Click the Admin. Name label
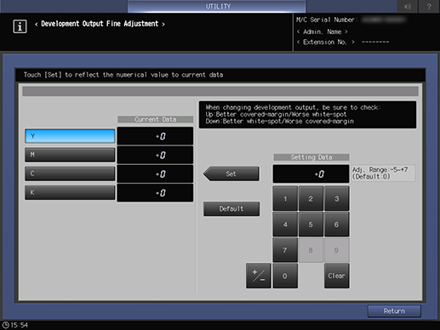This screenshot has width=440, height=330. point(323,31)
